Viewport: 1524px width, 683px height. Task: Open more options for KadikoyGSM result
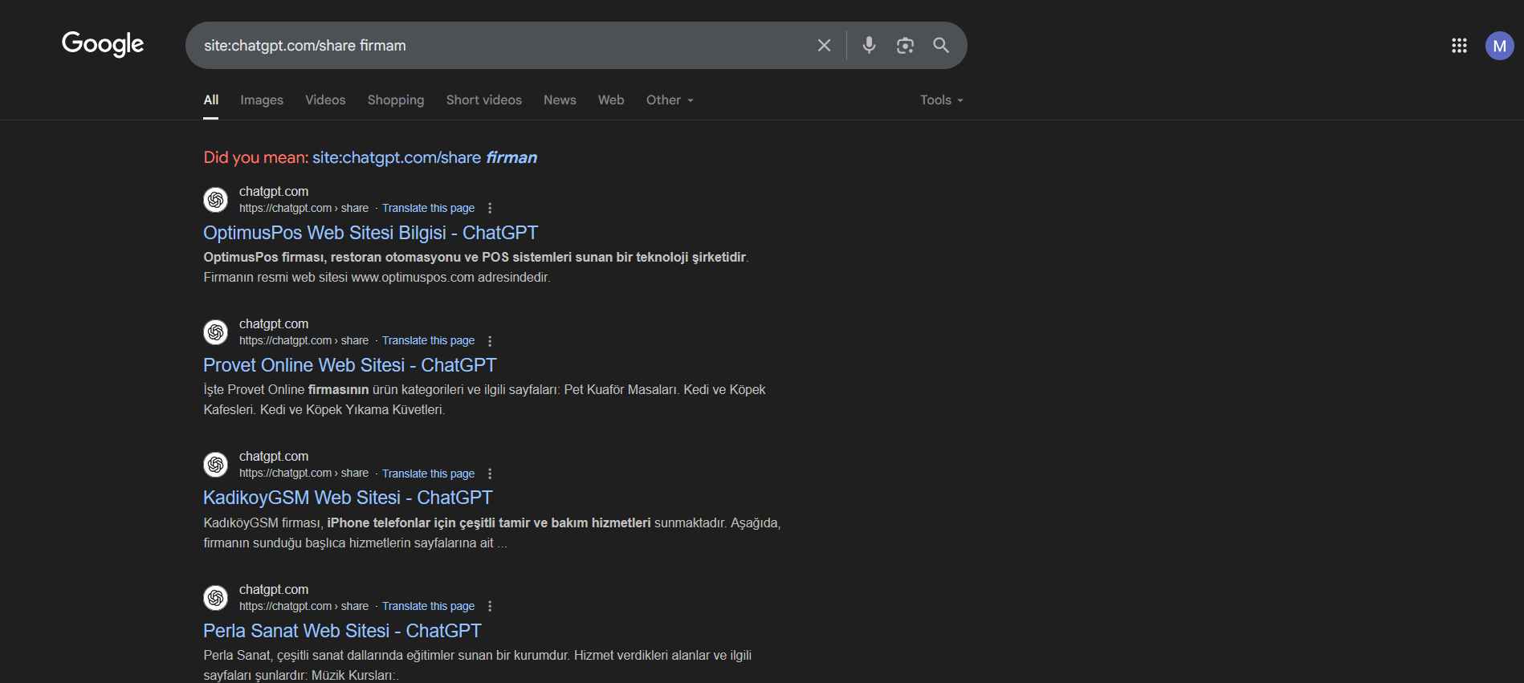(490, 474)
